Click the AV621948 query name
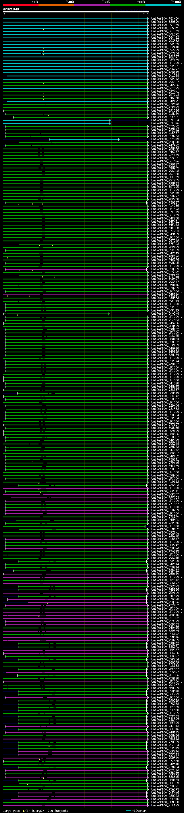 11,9
